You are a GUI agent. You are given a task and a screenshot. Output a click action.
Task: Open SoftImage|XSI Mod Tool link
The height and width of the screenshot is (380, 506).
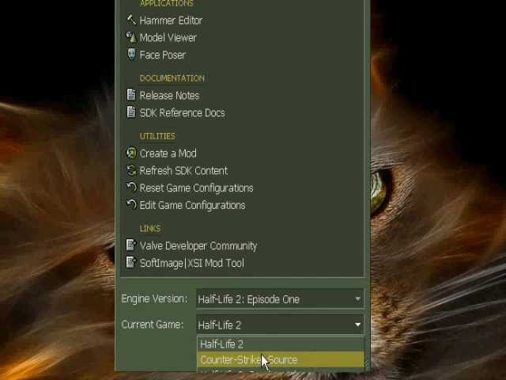(191, 263)
